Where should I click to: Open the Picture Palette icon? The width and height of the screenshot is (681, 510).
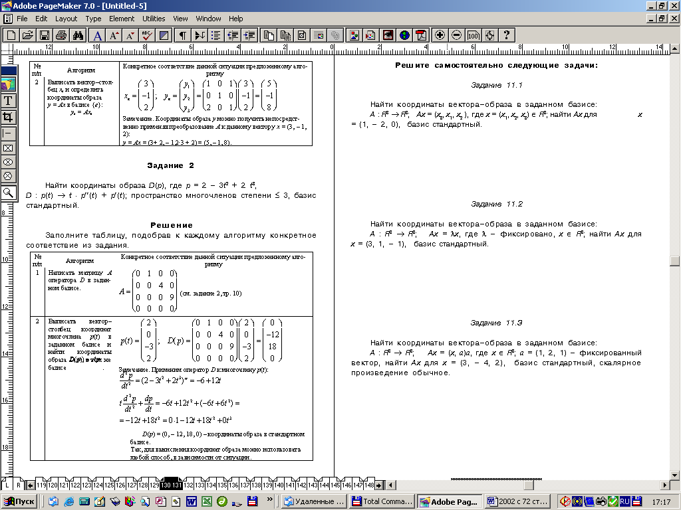(354, 35)
